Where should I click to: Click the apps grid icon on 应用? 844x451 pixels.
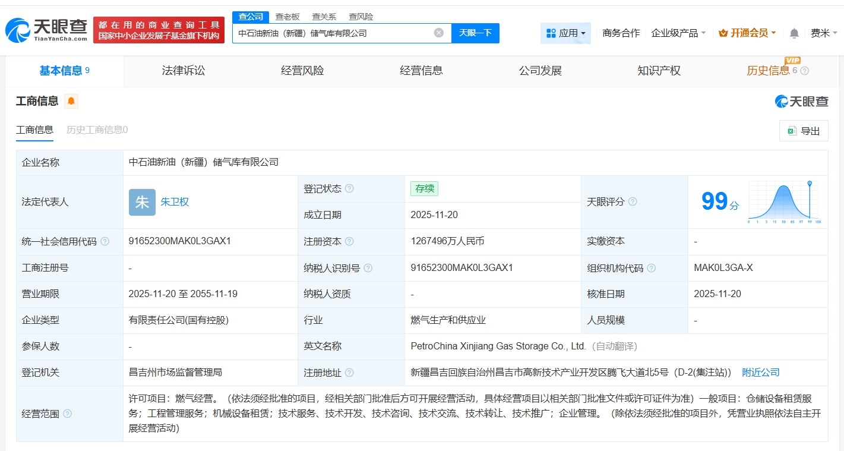[x=551, y=33]
